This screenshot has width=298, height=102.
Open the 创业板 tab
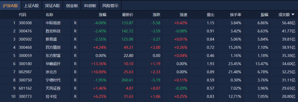pyautogui.click(x=72, y=6)
